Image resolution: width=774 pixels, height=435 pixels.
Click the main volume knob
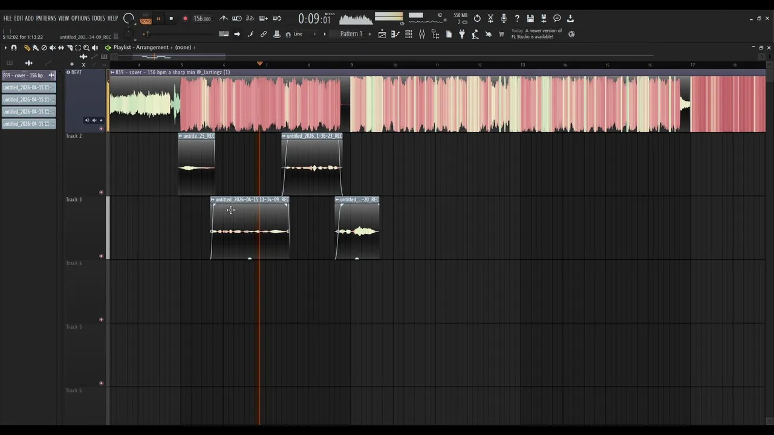click(128, 18)
